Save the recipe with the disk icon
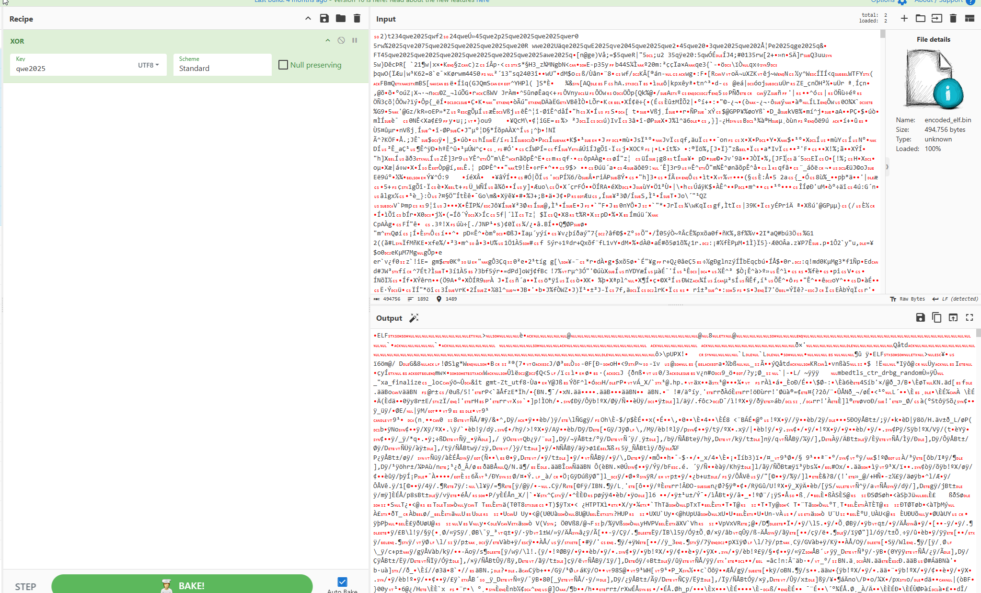The width and height of the screenshot is (981, 593). pyautogui.click(x=324, y=19)
